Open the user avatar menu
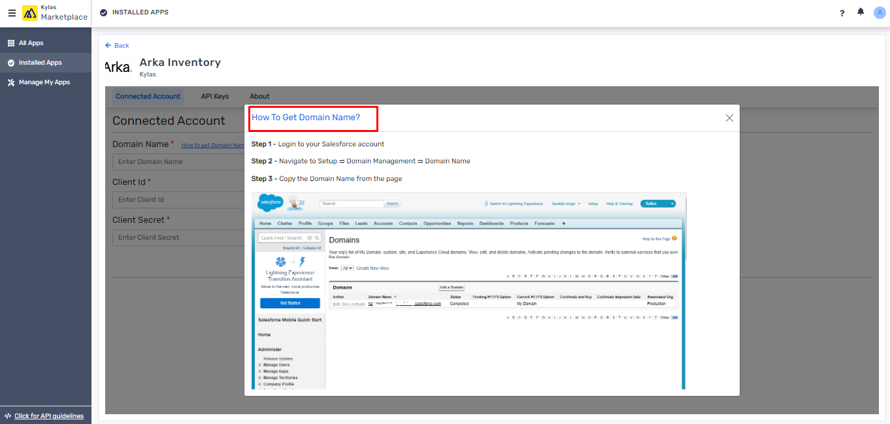The height and width of the screenshot is (424, 890). [879, 12]
